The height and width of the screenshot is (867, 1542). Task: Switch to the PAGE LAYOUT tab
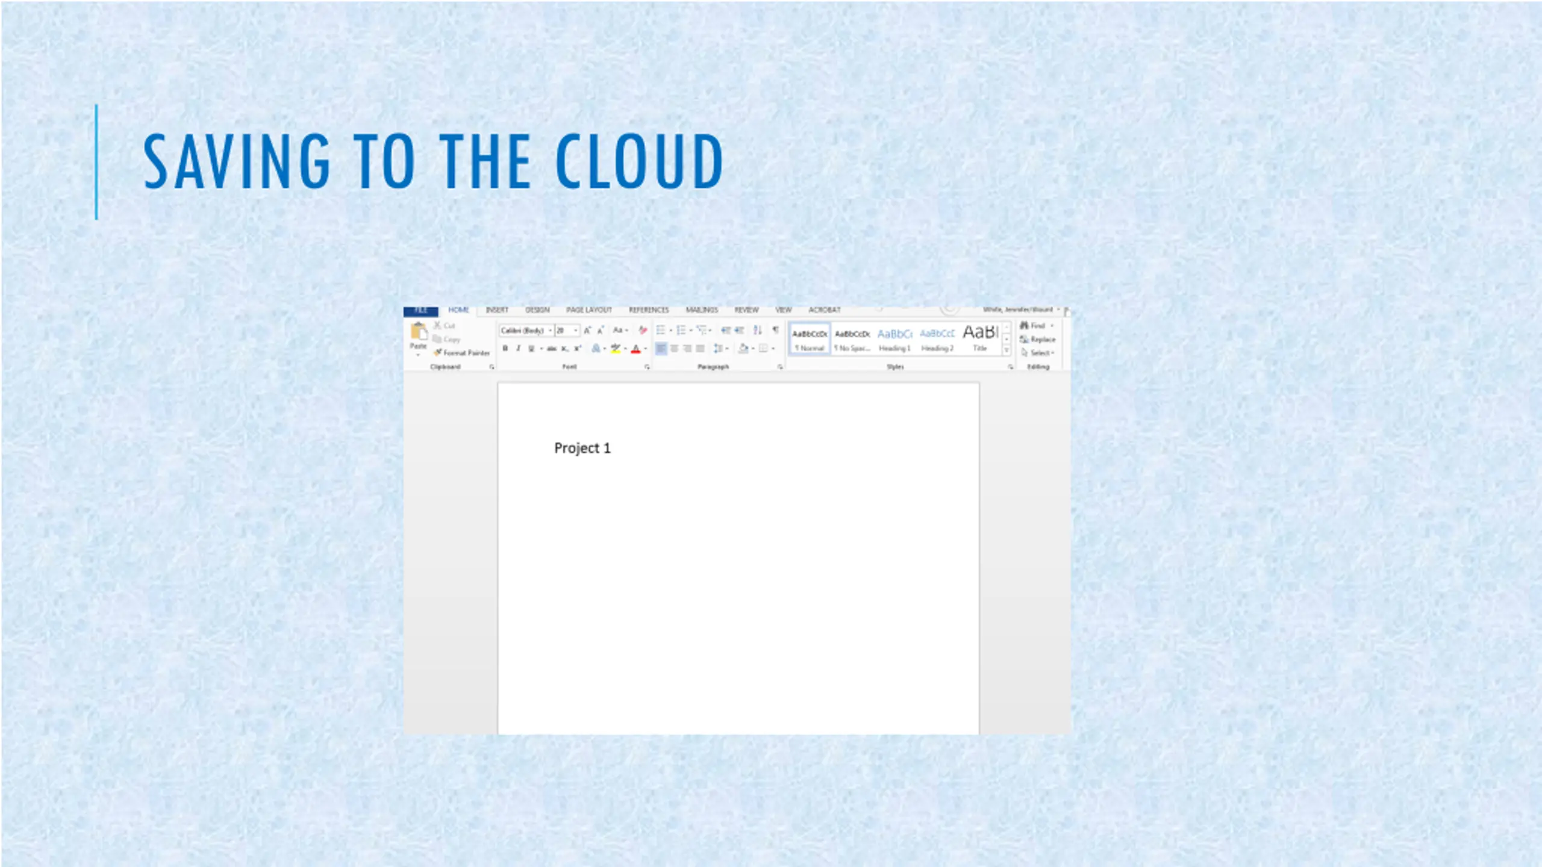click(x=589, y=310)
